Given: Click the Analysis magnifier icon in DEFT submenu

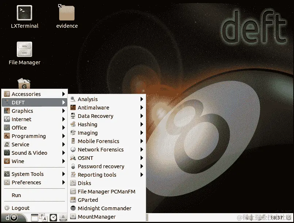Looking at the screenshot, I should point(73,99).
